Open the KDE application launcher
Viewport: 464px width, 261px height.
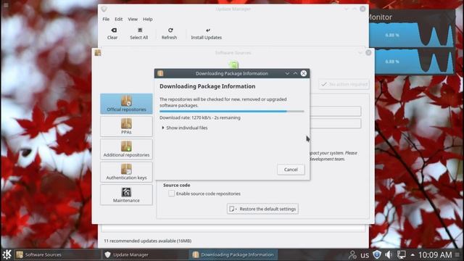[7, 254]
